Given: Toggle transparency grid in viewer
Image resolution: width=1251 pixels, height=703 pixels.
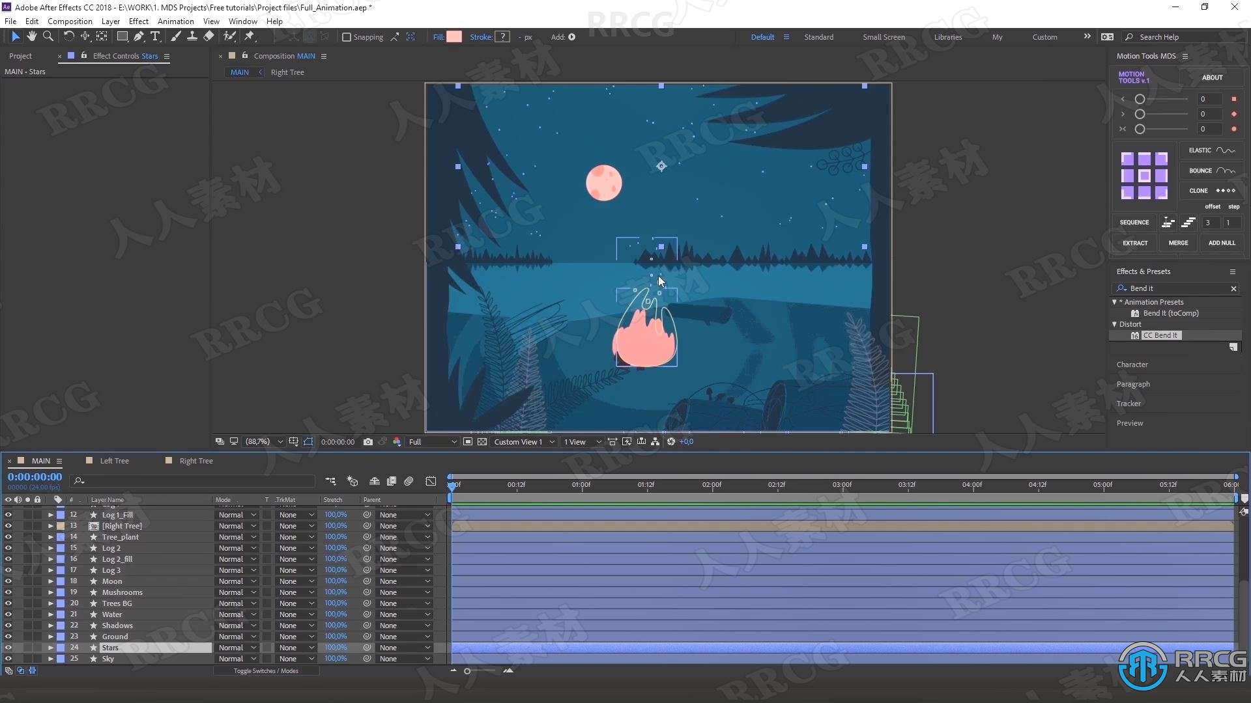Looking at the screenshot, I should point(482,442).
